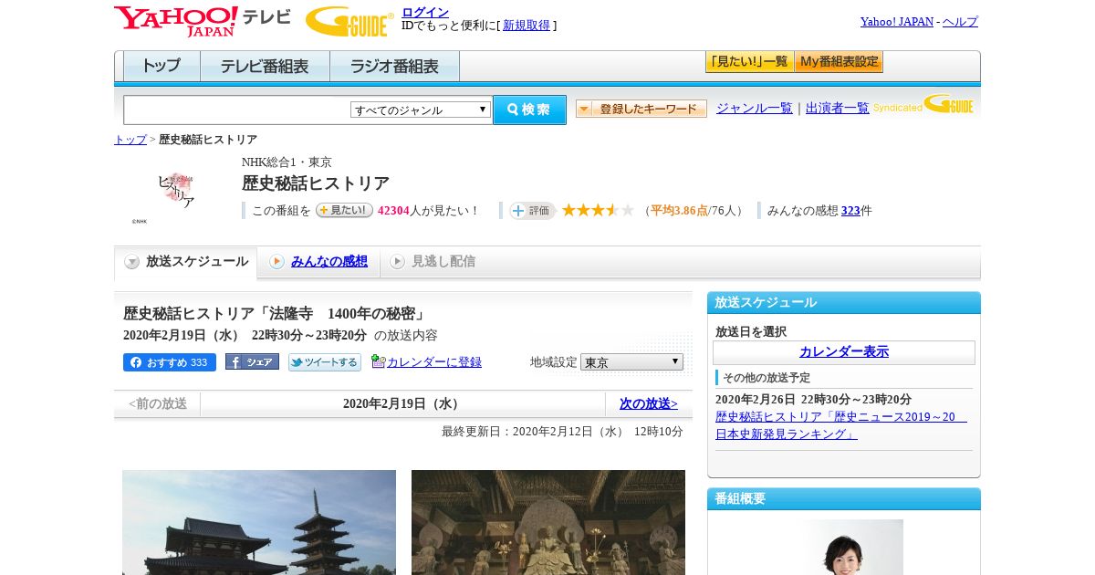Open the 出演者一覧 link
1095x575 pixels.
click(838, 108)
